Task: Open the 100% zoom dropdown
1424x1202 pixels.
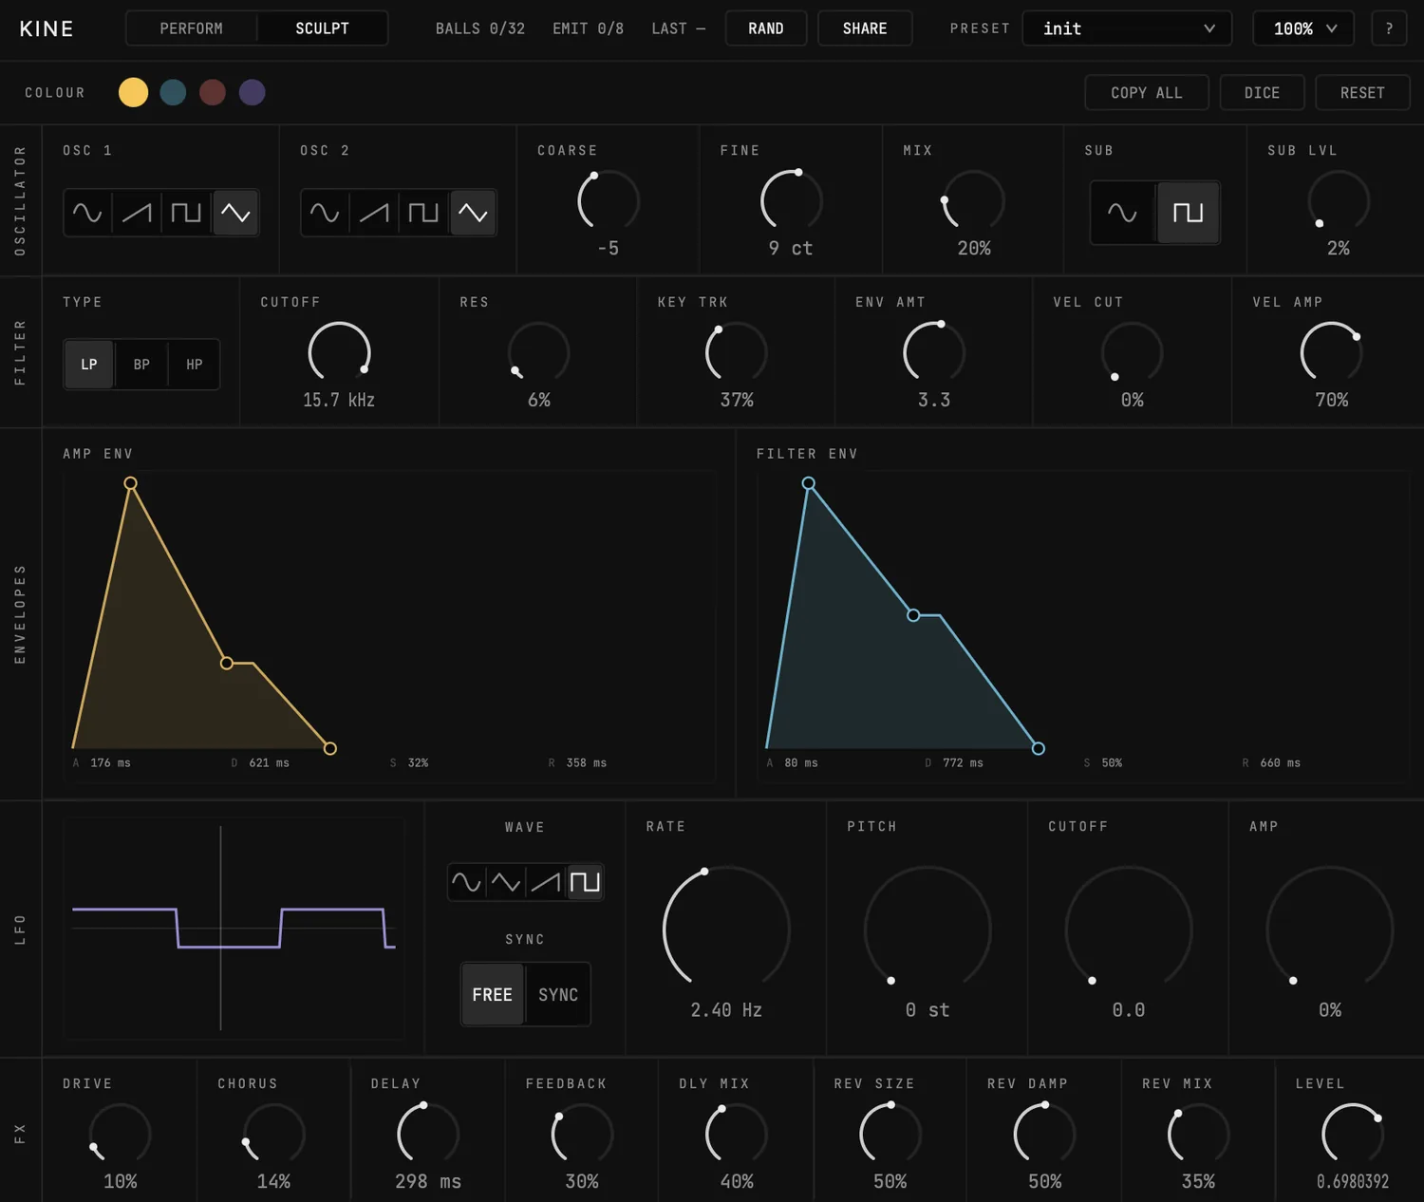Action: click(x=1304, y=28)
